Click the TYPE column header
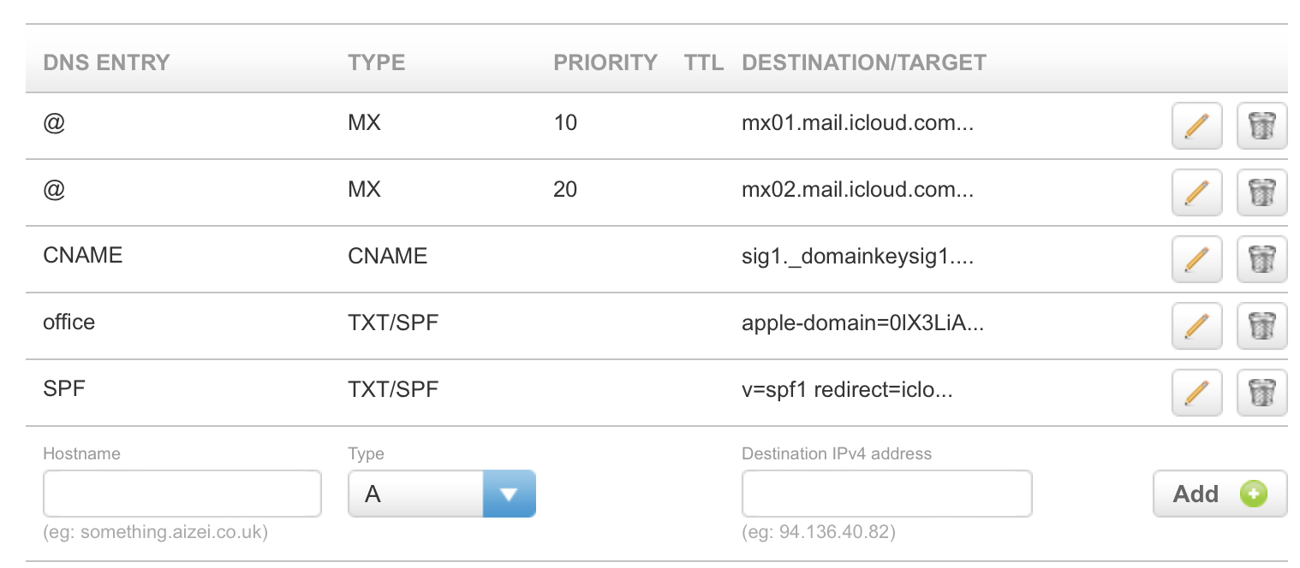The image size is (1300, 568). coord(376,62)
